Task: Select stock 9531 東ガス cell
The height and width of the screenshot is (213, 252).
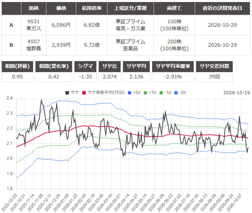Action: (34, 25)
